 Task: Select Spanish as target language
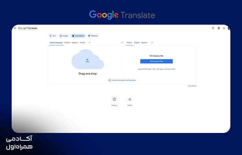tap(145, 42)
